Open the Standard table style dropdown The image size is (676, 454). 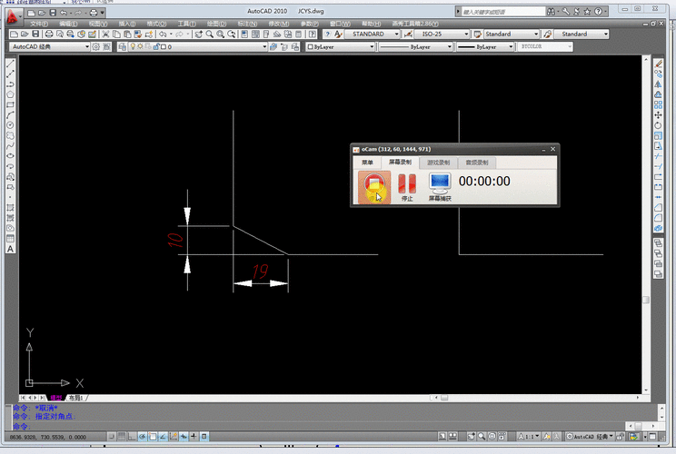[512, 34]
